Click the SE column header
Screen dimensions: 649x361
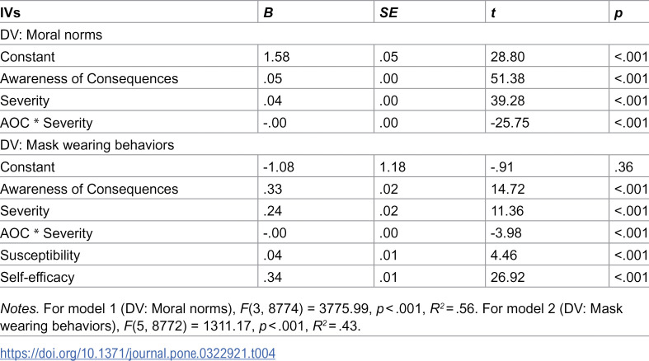388,13
